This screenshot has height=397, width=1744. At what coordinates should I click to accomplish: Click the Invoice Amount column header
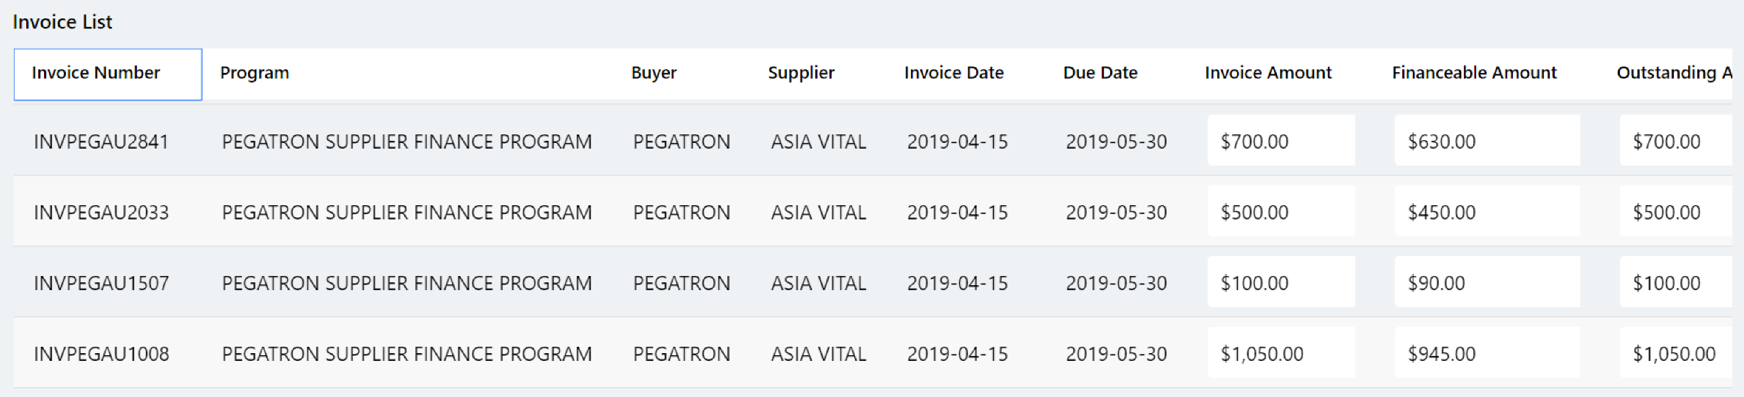tap(1268, 73)
